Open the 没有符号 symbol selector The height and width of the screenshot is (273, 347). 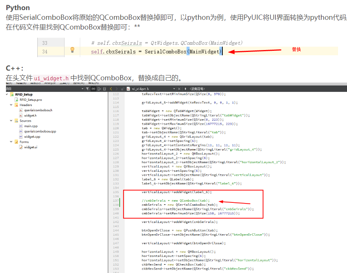click(197, 89)
